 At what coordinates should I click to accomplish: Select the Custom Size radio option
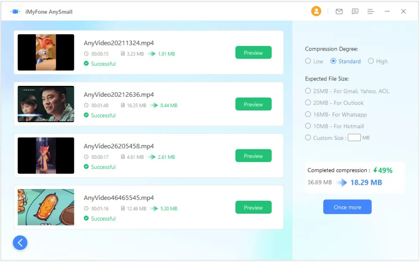[x=308, y=138]
